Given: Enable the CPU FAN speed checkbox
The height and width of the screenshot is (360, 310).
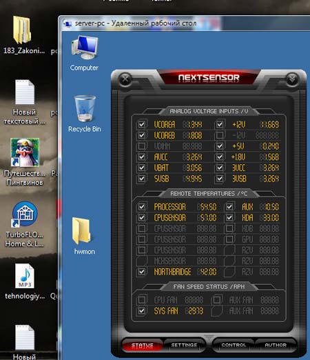Looking at the screenshot, I should (142, 300).
